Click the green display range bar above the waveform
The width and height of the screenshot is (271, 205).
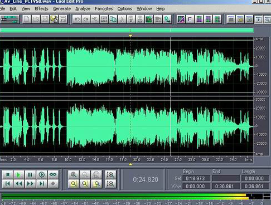point(127,30)
